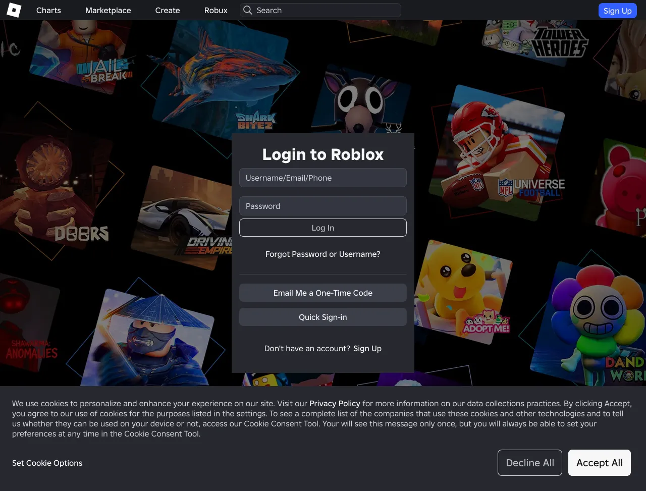This screenshot has width=646, height=491.
Task: Choose Email Me a One-Time Code
Action: coord(323,293)
